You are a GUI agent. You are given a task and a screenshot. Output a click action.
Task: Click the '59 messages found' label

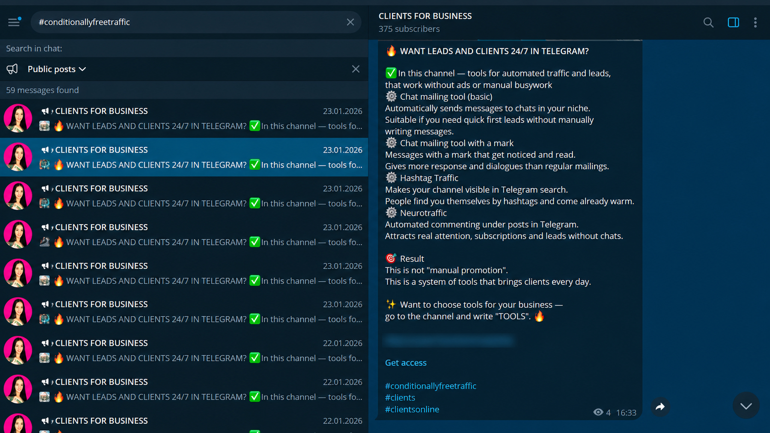click(x=42, y=90)
